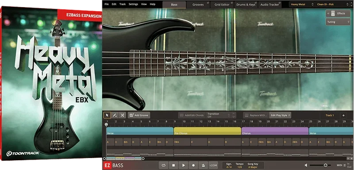Open Clean DI - Pick preset dropdown
The width and height of the screenshot is (354, 170).
coord(331,4)
